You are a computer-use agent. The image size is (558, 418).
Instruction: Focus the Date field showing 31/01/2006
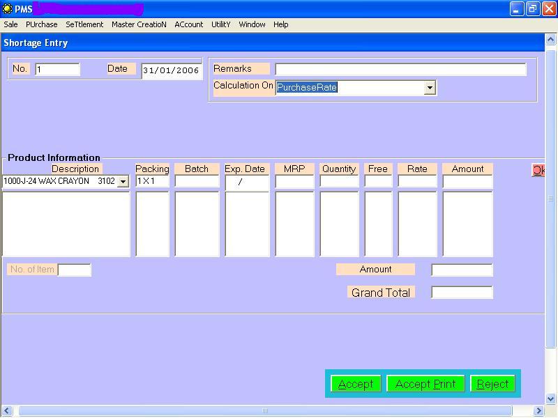pos(171,70)
